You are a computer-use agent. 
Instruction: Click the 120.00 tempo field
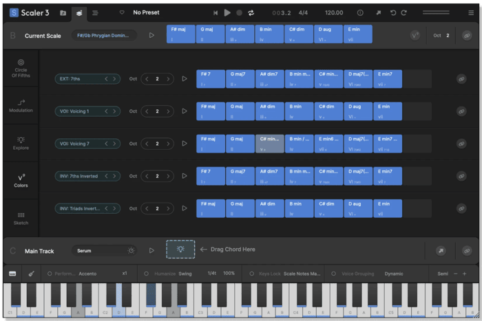point(334,12)
